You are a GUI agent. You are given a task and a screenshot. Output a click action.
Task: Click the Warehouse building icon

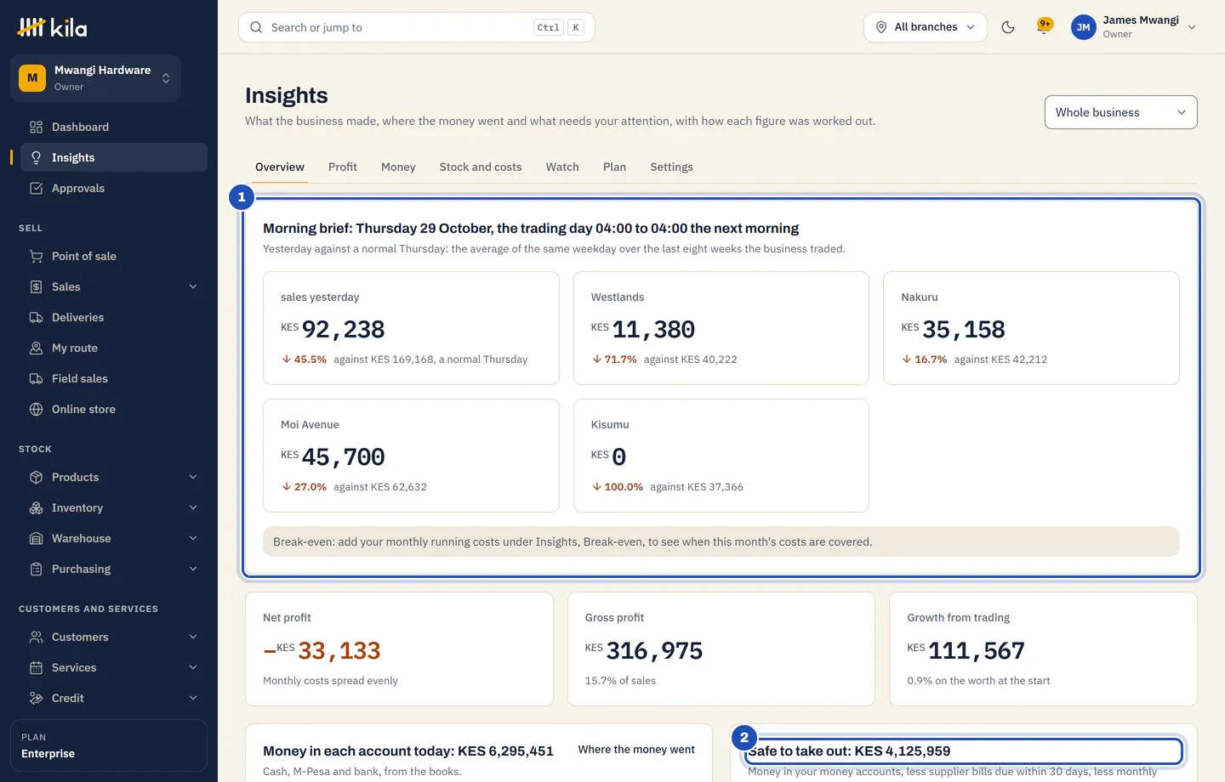click(36, 538)
